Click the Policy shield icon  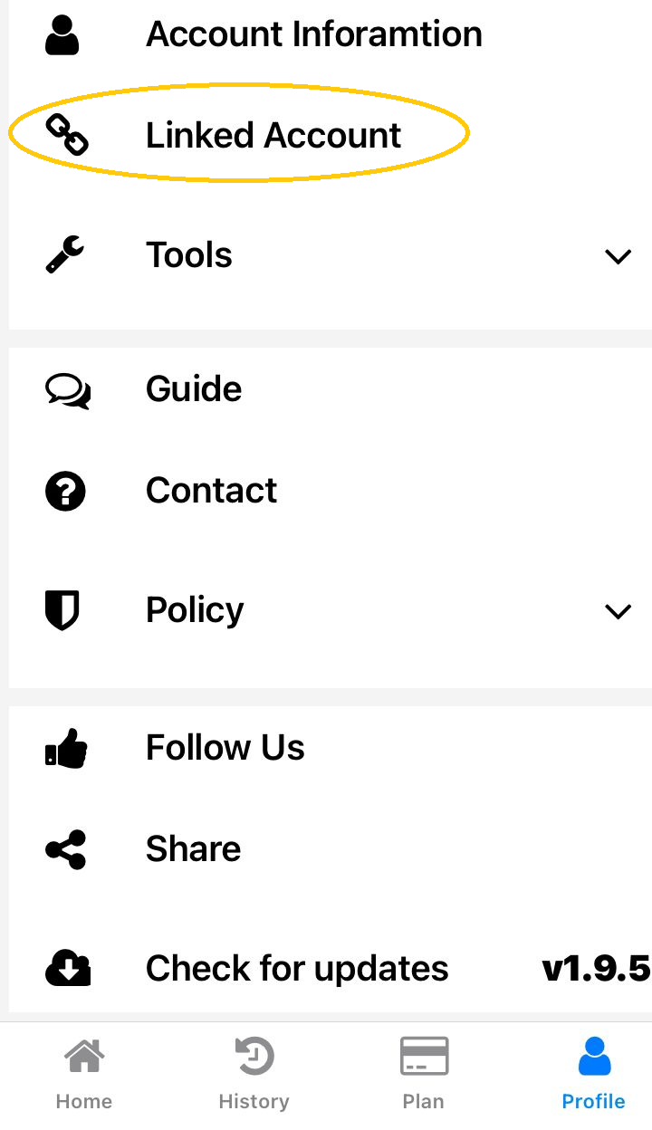tap(62, 610)
